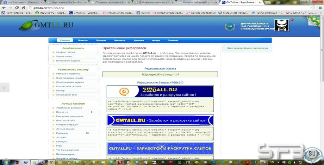324x165 pixels.
Task: Open the Chrome menu (three lines) button
Action: pyautogui.click(x=320, y=8)
